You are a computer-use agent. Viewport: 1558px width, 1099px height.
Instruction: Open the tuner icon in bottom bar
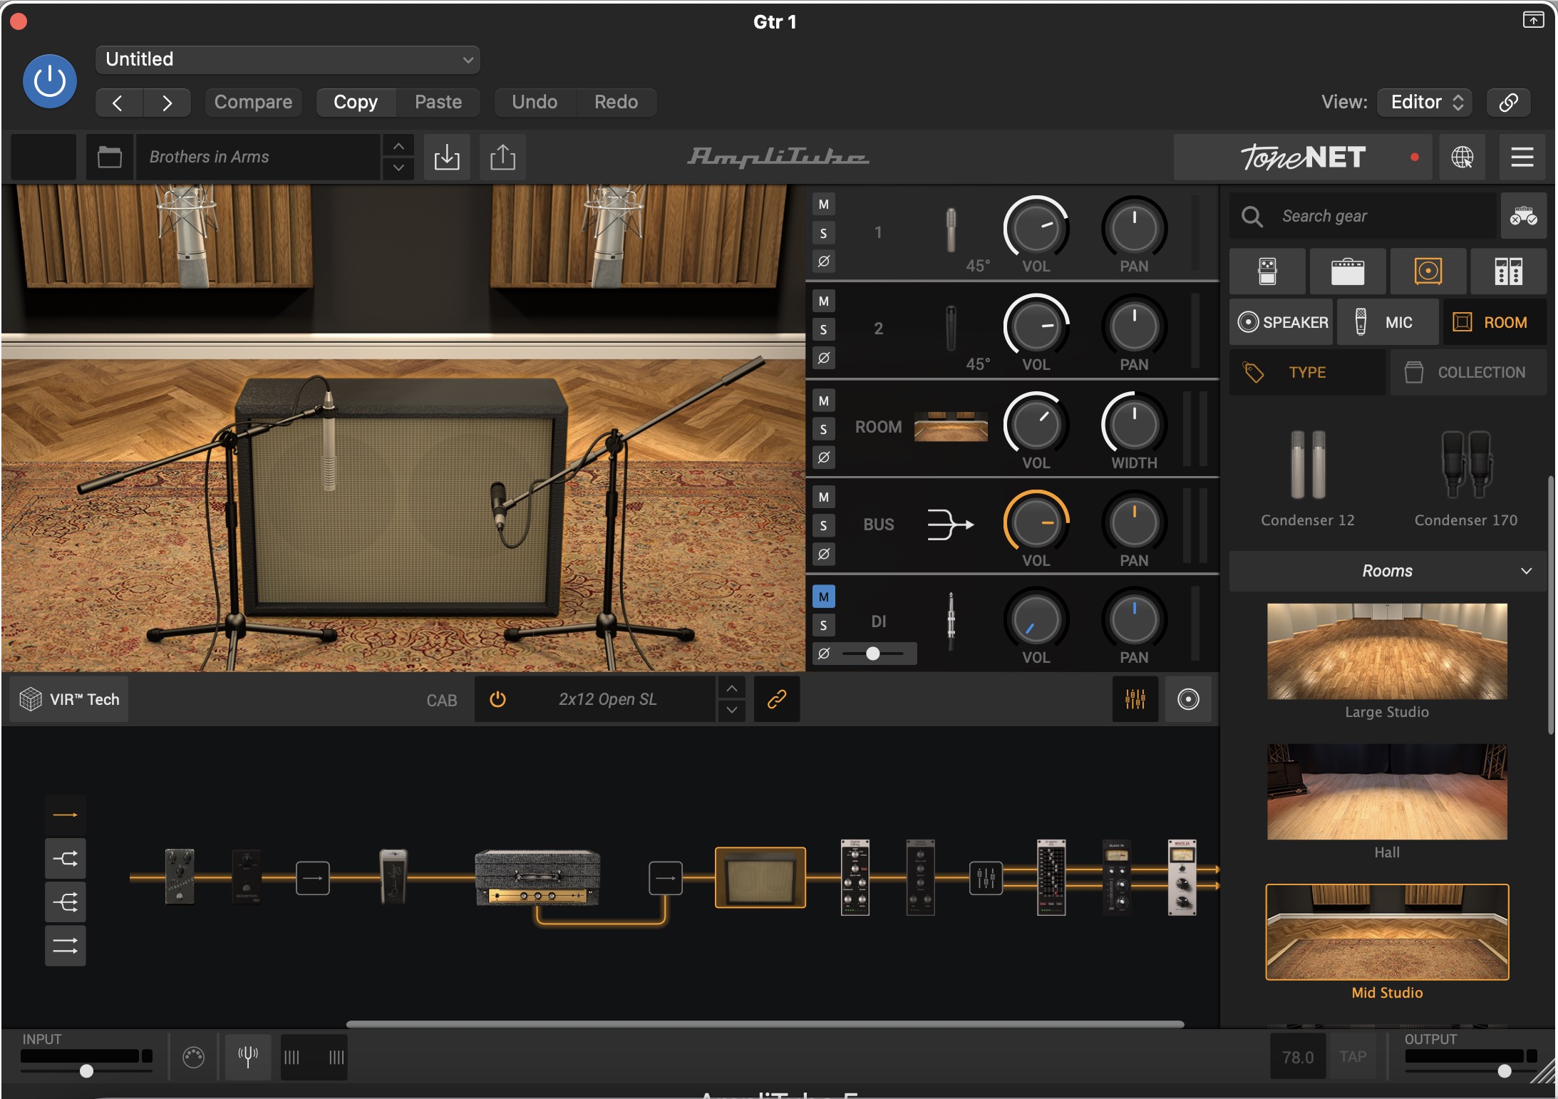(x=248, y=1056)
